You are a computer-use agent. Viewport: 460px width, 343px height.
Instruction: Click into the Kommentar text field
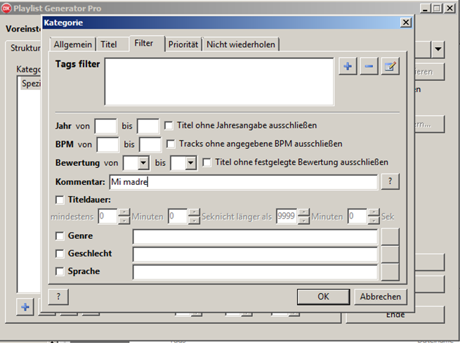click(x=242, y=181)
